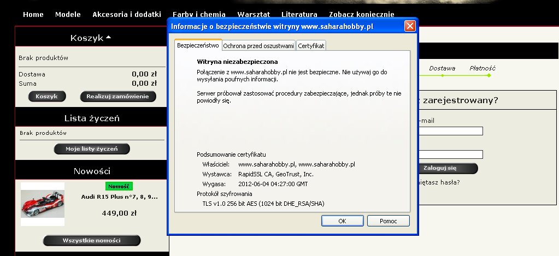The height and width of the screenshot is (256, 559).
Task: Click the green Nowość badge
Action: point(119,186)
